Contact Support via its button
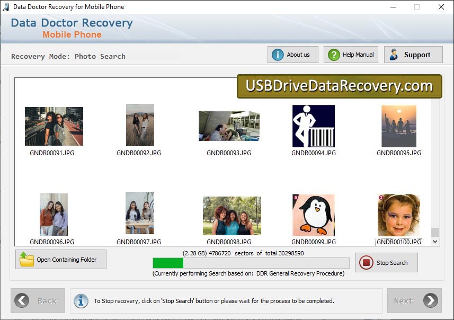The width and height of the screenshot is (454, 320). (x=413, y=54)
